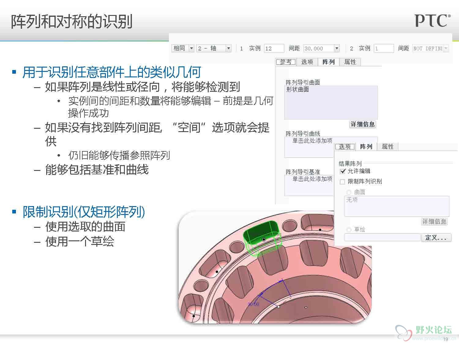Expand the 间距 30.000 dropdown arrow
459x344 pixels.
coord(337,48)
